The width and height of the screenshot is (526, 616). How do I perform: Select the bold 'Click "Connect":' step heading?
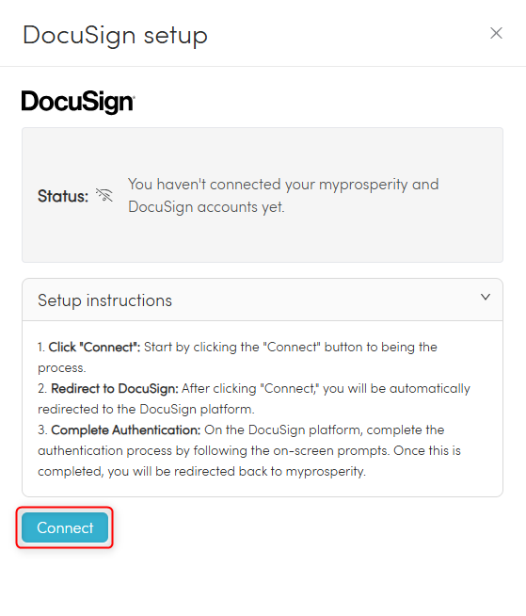click(x=94, y=347)
